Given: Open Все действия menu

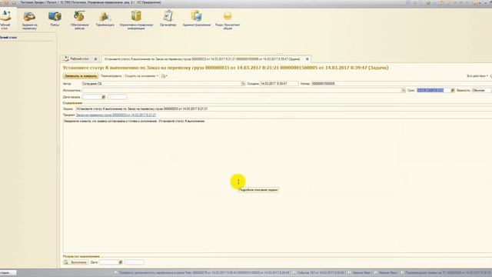Looking at the screenshot, I should [x=477, y=76].
